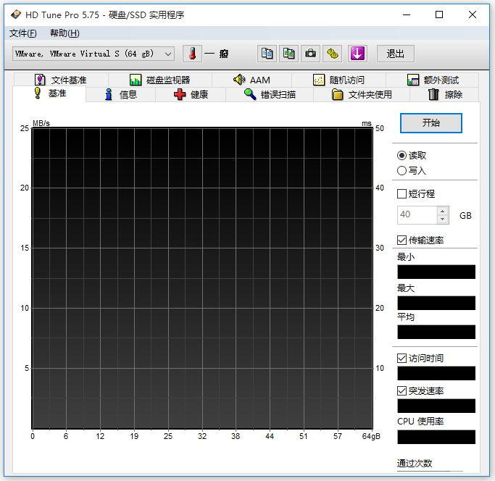The height and width of the screenshot is (481, 495).
Task: Click the 通过次数 label
Action: (415, 463)
